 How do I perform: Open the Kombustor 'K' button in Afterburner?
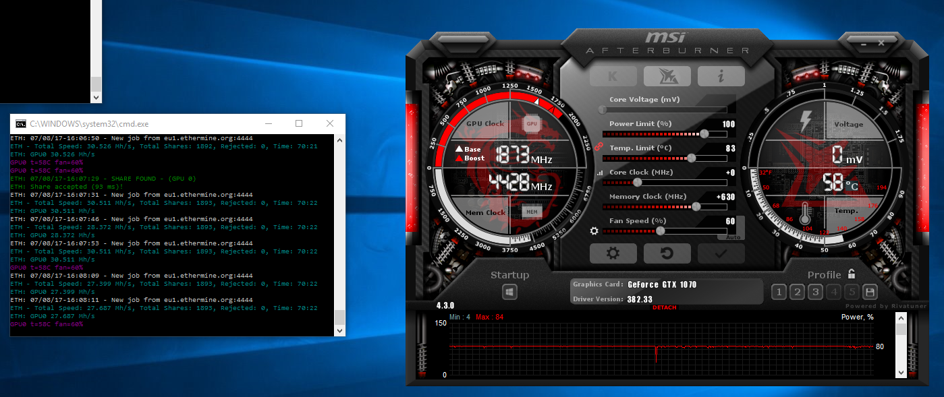tap(613, 76)
